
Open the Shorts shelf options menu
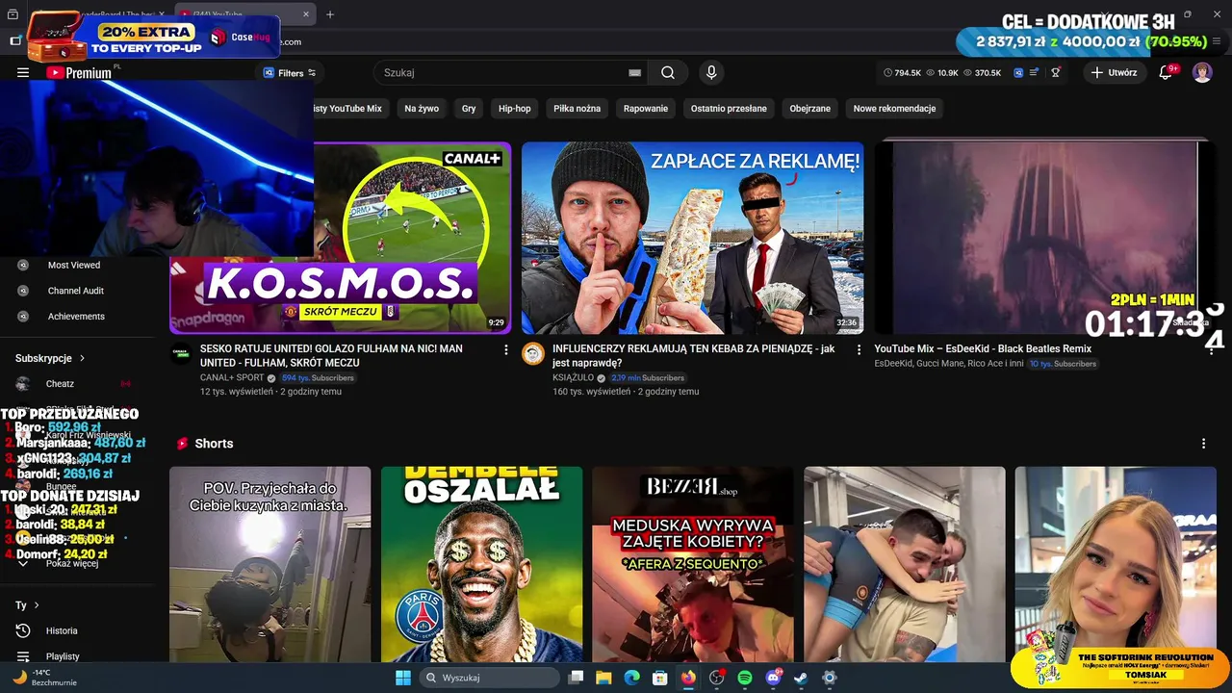click(x=1203, y=444)
